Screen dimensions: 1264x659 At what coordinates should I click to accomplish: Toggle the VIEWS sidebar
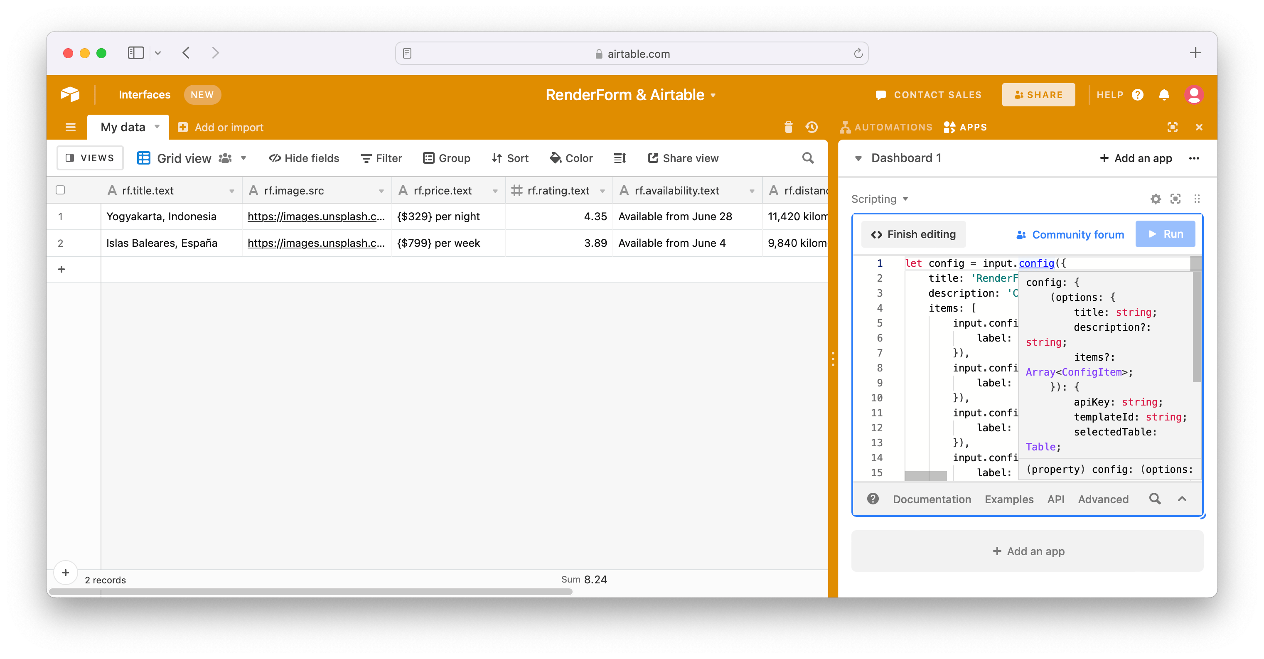pyautogui.click(x=90, y=158)
